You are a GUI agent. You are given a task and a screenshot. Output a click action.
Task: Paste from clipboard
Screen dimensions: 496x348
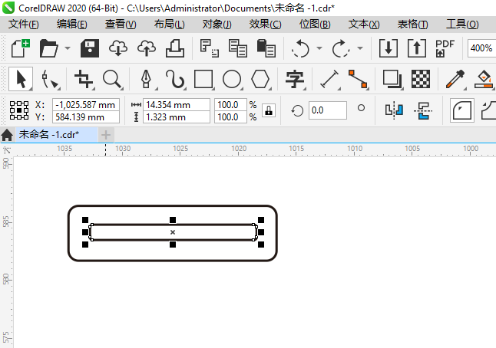pos(266,48)
